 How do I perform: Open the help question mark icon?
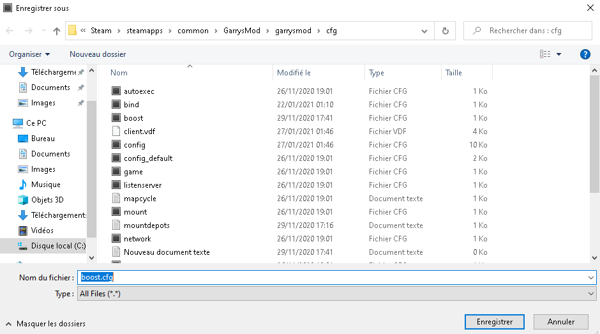[x=585, y=54]
